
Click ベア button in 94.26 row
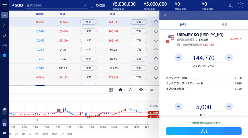tap(88, 50)
